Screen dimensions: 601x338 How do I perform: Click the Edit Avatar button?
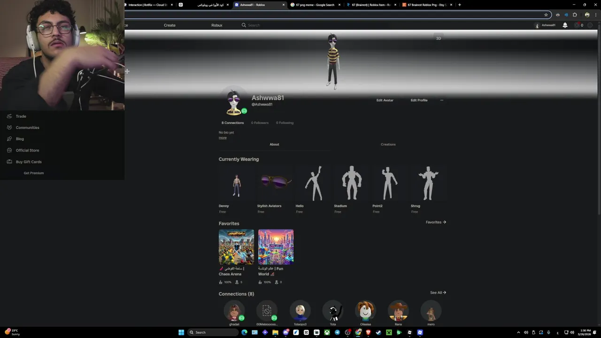tap(385, 100)
